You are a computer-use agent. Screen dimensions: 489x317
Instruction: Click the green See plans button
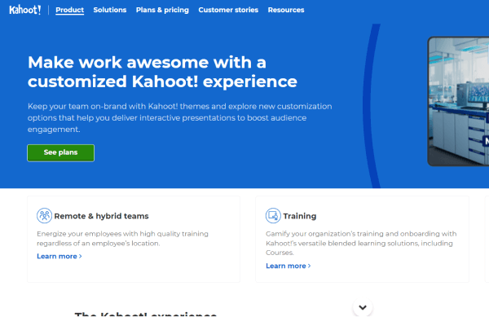coord(61,152)
